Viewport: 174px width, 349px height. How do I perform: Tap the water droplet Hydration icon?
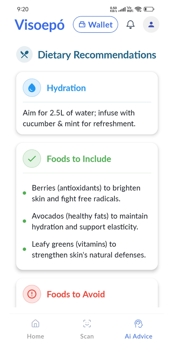[x=32, y=88]
